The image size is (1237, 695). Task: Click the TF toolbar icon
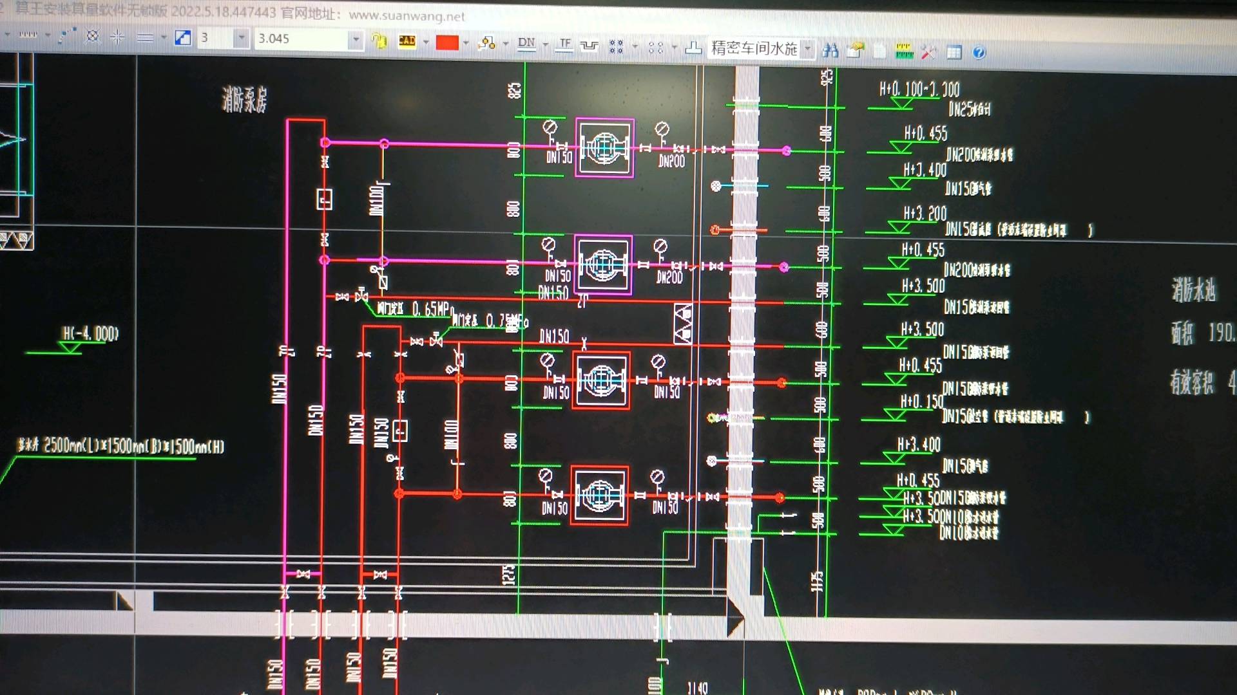pyautogui.click(x=564, y=44)
